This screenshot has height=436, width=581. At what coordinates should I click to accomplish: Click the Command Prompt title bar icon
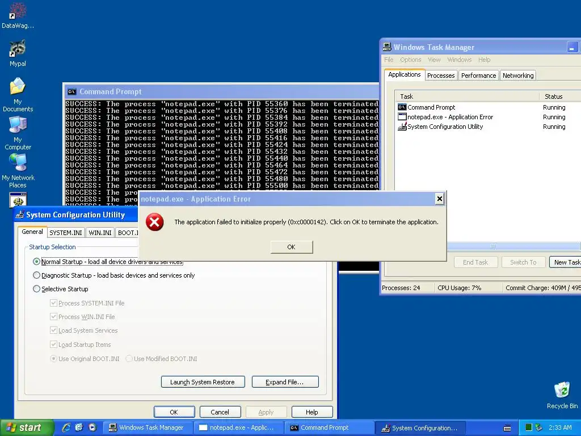(x=72, y=91)
